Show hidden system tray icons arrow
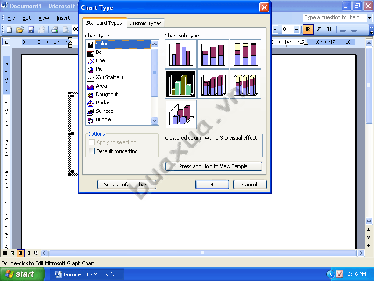The image size is (374, 281). click(x=331, y=274)
